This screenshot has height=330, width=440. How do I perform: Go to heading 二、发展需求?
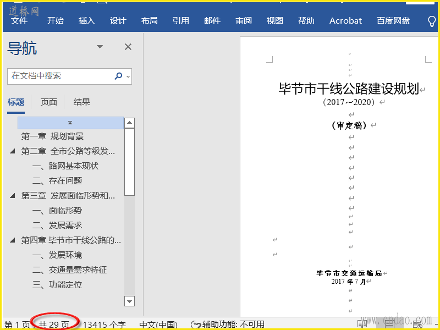[x=57, y=226]
